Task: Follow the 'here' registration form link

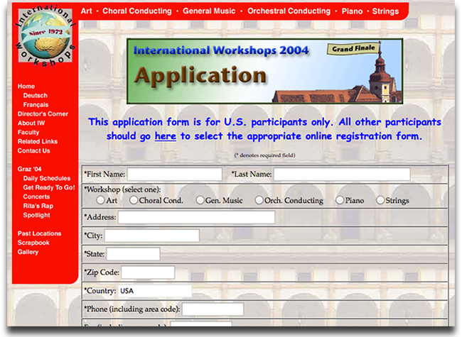Action: tap(166, 136)
